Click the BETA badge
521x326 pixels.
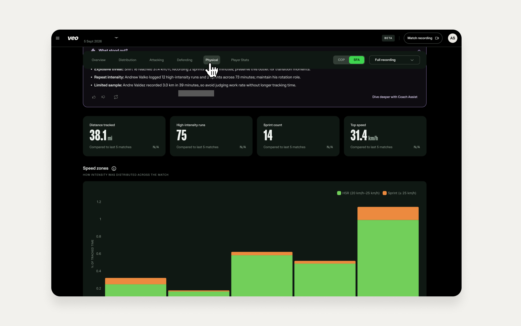(388, 38)
